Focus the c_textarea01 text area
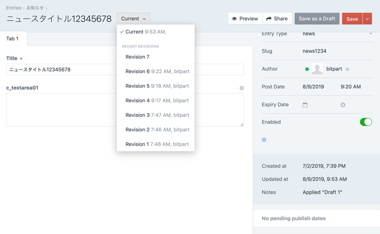The height and width of the screenshot is (234, 380). [x=125, y=110]
